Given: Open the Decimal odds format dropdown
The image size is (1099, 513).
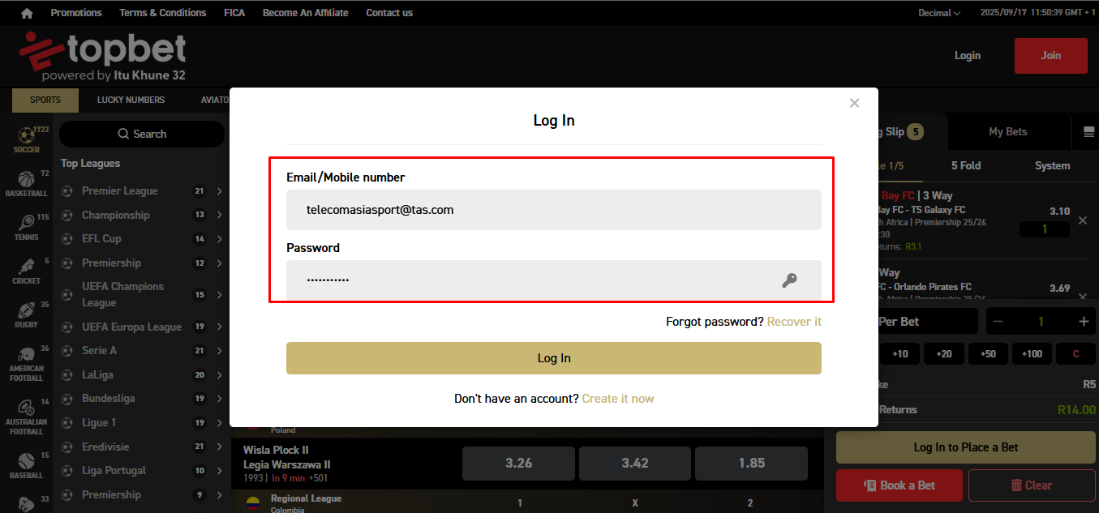Looking at the screenshot, I should click(x=938, y=12).
